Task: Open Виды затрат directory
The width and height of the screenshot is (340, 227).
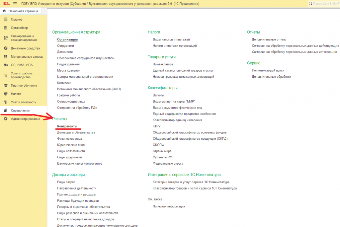Action: click(66, 182)
